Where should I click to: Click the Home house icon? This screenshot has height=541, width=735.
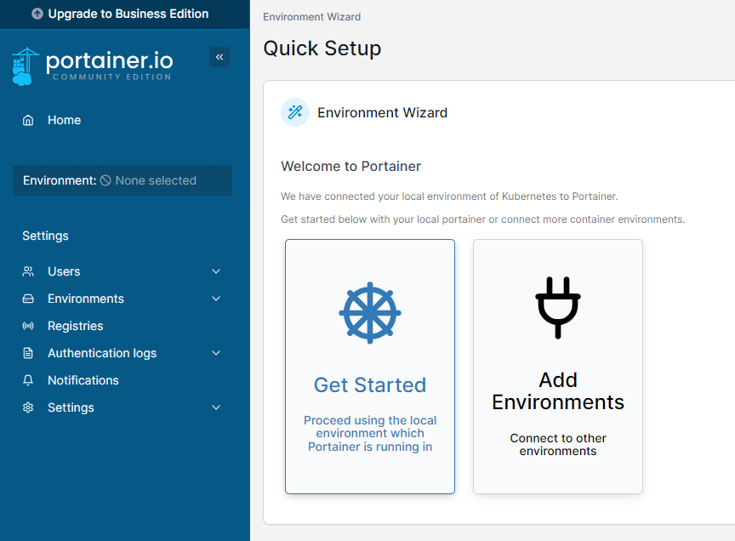(28, 120)
